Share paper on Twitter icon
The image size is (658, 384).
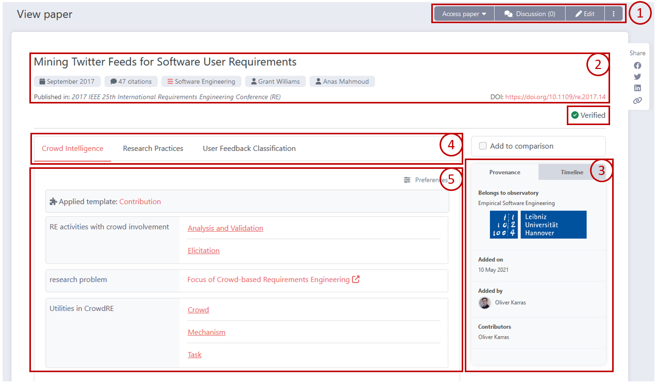pyautogui.click(x=637, y=77)
